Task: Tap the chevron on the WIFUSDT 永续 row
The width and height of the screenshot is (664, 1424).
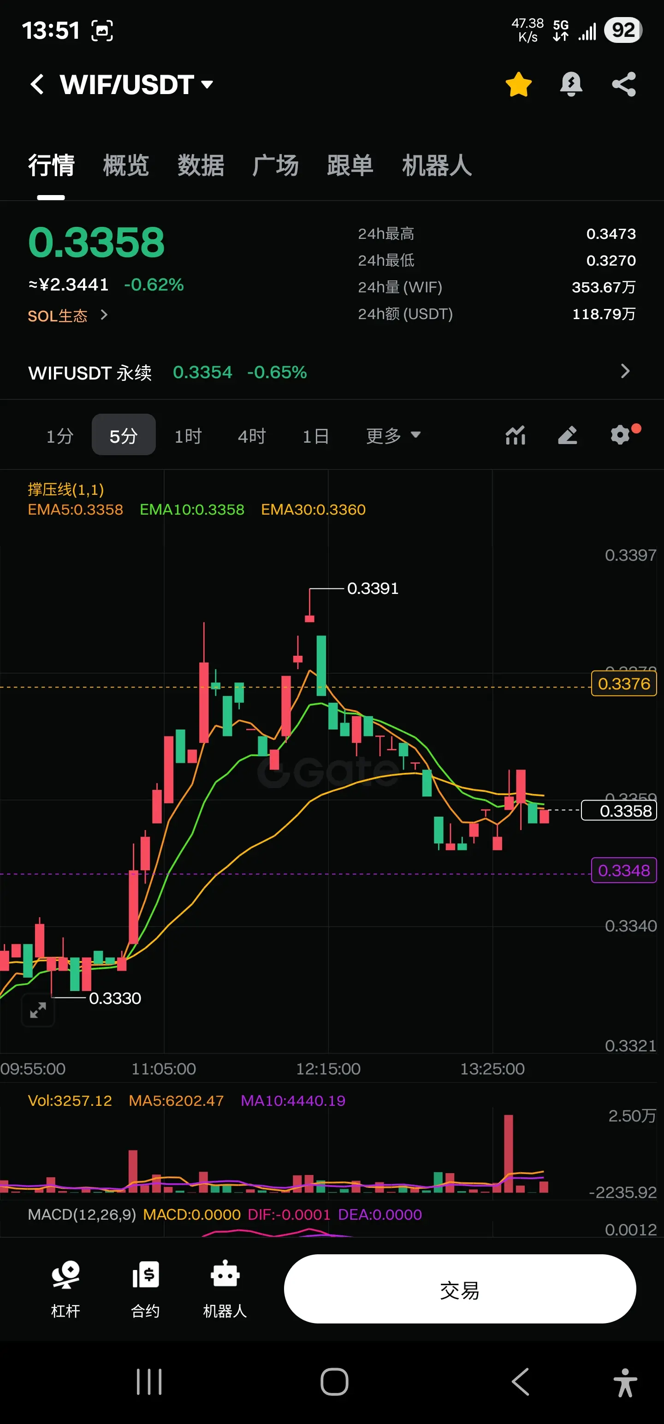Action: (625, 371)
